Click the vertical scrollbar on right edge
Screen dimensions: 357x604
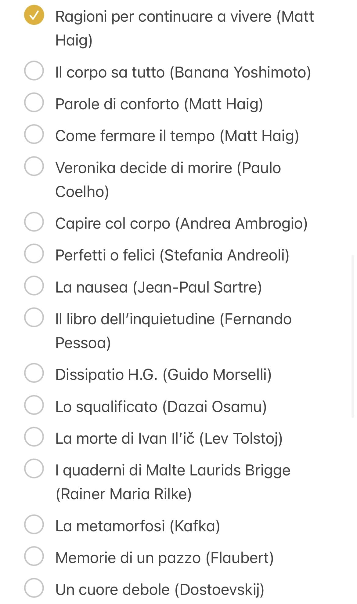point(353,336)
